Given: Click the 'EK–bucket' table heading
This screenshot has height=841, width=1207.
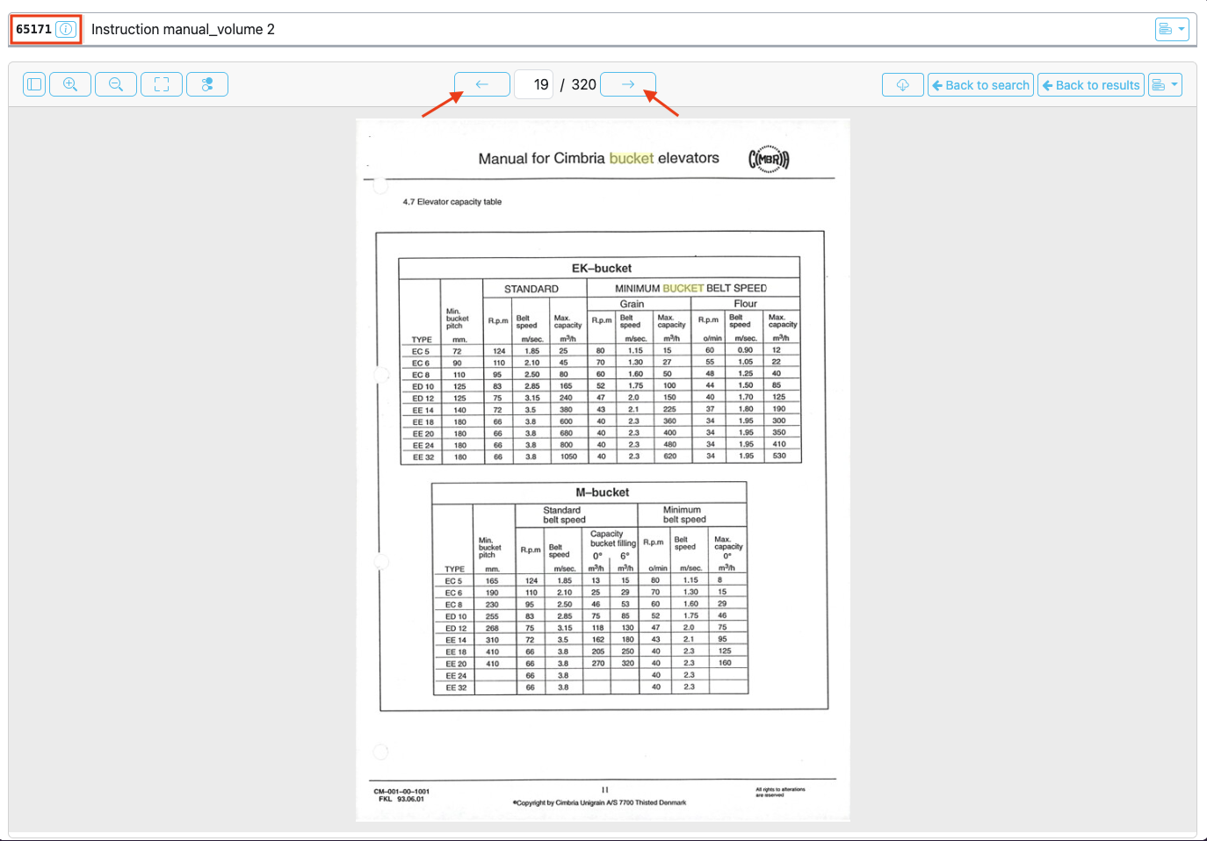Looking at the screenshot, I should coord(602,268).
